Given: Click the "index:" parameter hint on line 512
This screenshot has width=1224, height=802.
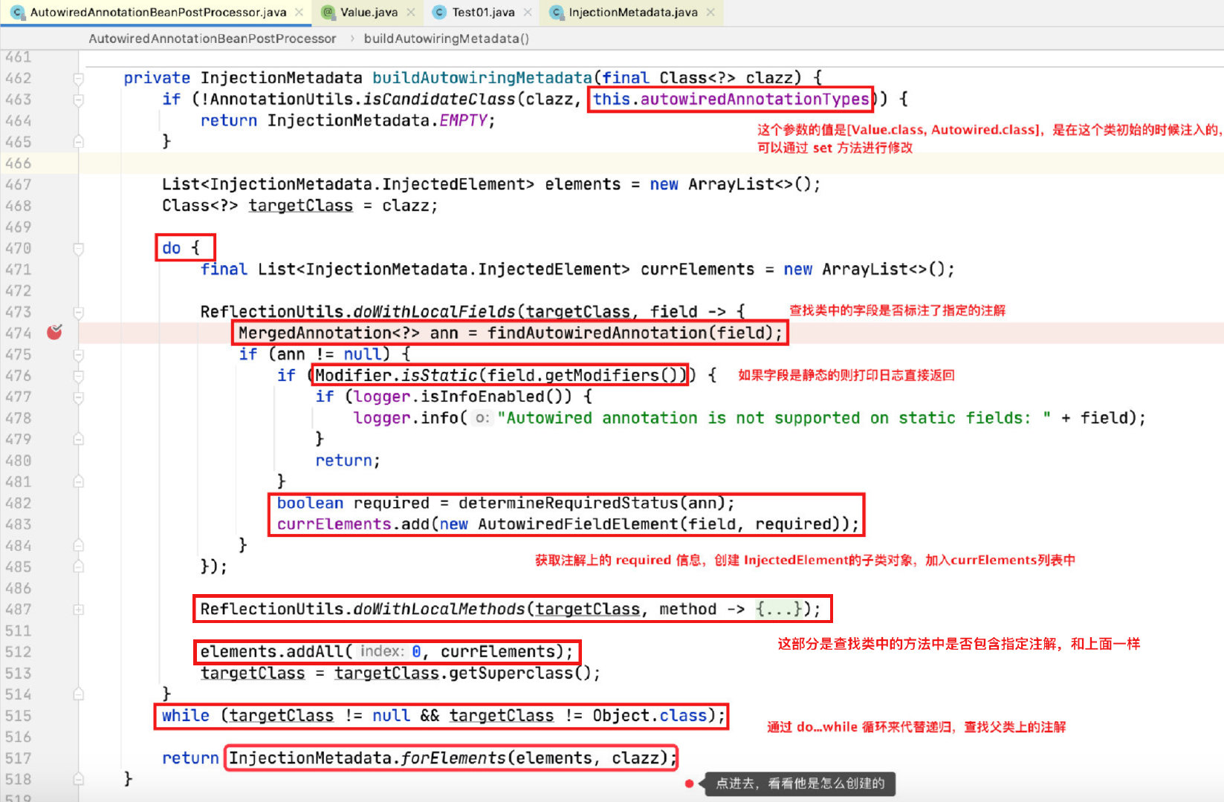Looking at the screenshot, I should (x=382, y=651).
